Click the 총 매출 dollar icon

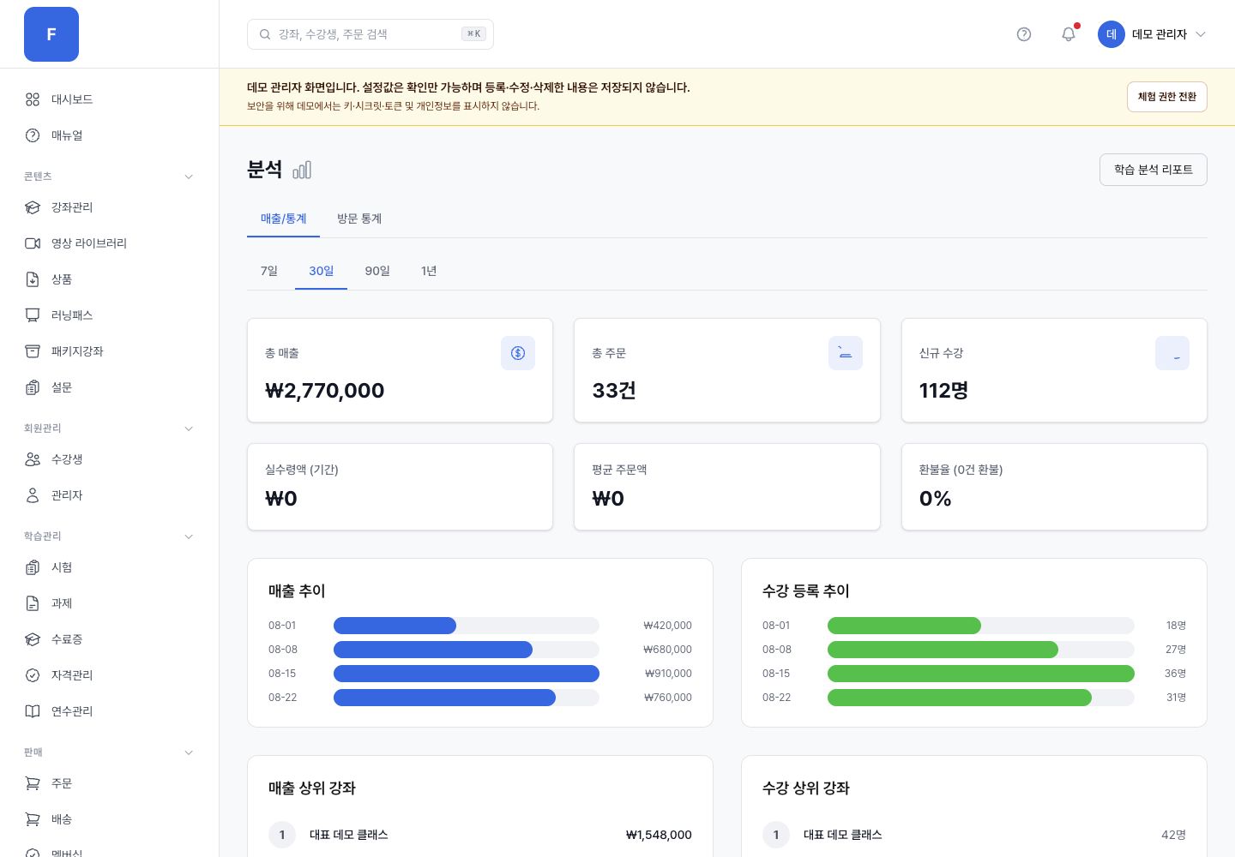point(518,353)
